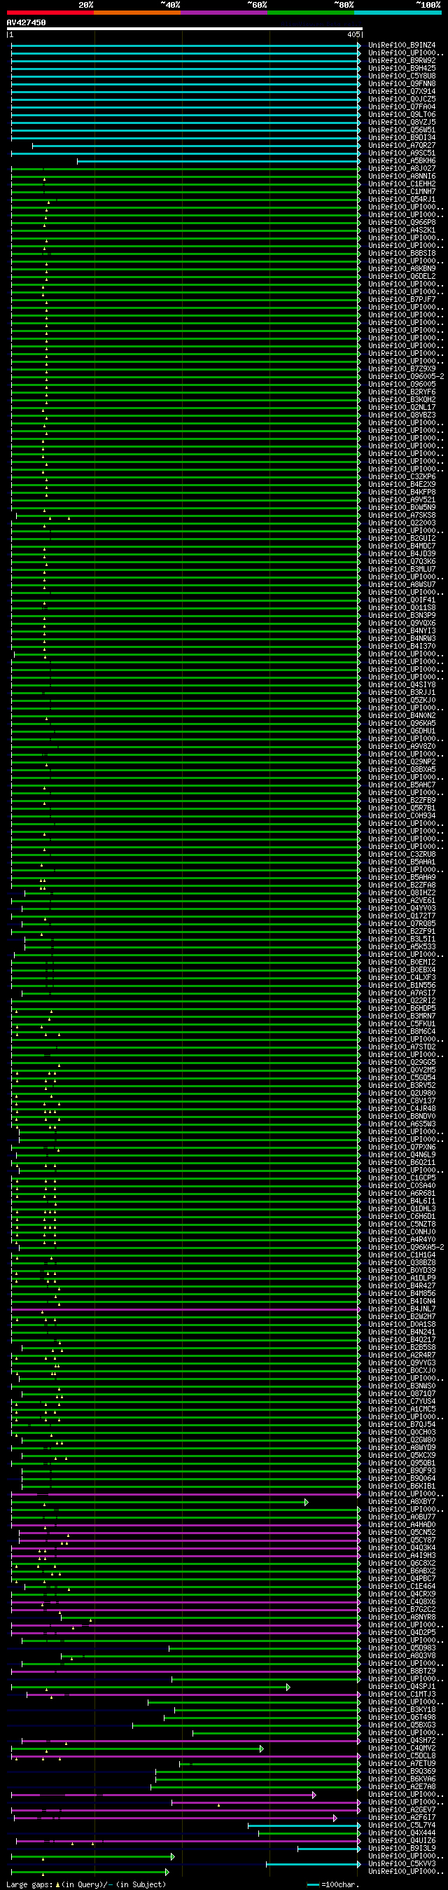Choose the UniRef100_Q8IHZ2 subject
The height and width of the screenshot is (1890, 448).
pyautogui.click(x=402, y=893)
